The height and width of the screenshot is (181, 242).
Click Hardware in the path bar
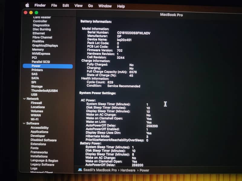(x=128, y=170)
